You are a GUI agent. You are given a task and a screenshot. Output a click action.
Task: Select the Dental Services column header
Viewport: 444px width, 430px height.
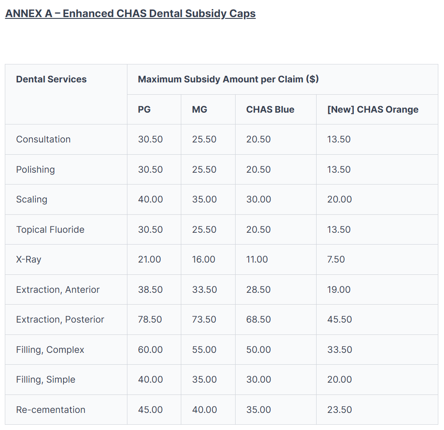[x=51, y=79]
